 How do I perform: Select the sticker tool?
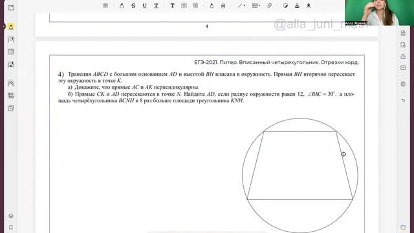(285, 6)
